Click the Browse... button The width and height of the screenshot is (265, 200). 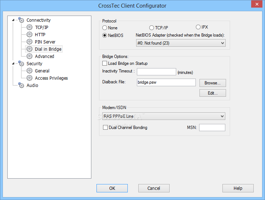[x=213, y=83]
